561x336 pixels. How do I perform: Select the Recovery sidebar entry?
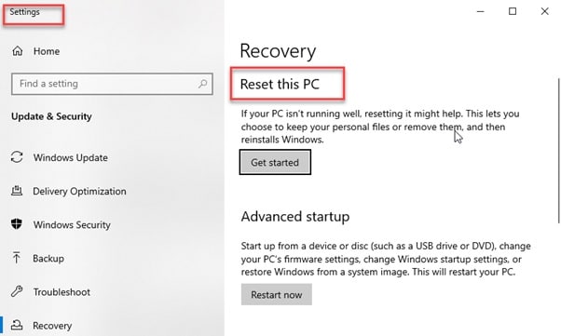pos(52,326)
